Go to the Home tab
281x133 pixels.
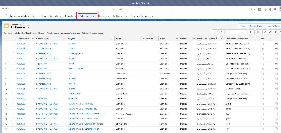pyautogui.click(x=43, y=16)
